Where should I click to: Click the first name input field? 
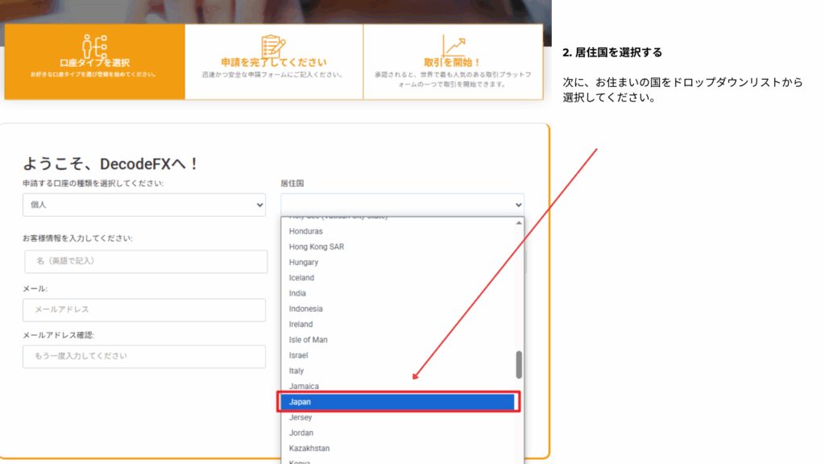[x=146, y=261]
